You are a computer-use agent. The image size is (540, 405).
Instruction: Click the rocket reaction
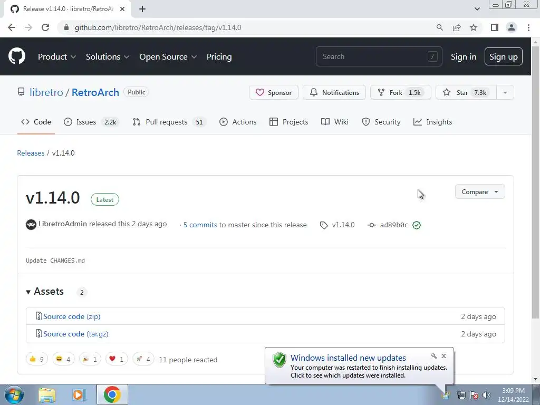143,359
